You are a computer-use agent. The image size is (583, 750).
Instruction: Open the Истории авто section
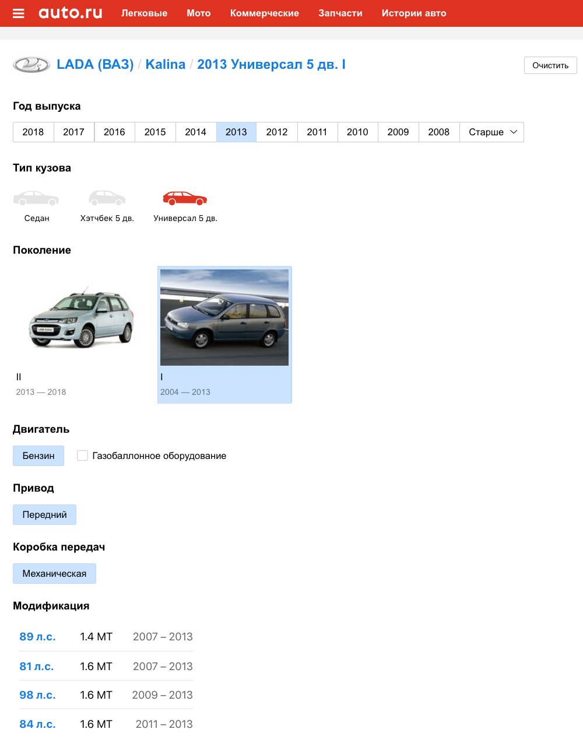[x=414, y=13]
